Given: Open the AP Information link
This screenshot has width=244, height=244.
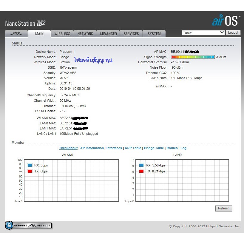Looking at the screenshot, I should 92,148.
